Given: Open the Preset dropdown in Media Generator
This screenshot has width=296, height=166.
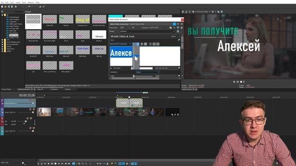Looking at the screenshot, I should (148, 31).
